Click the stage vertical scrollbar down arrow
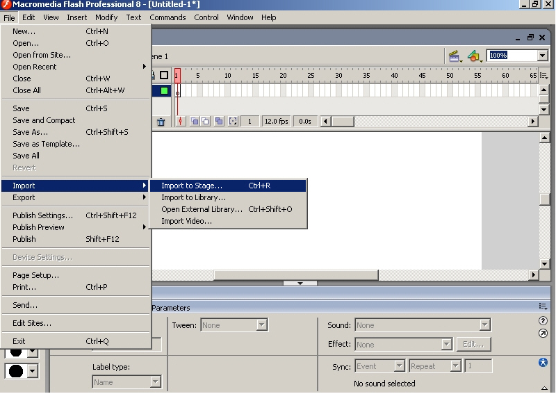This screenshot has height=394, width=556. [x=544, y=263]
